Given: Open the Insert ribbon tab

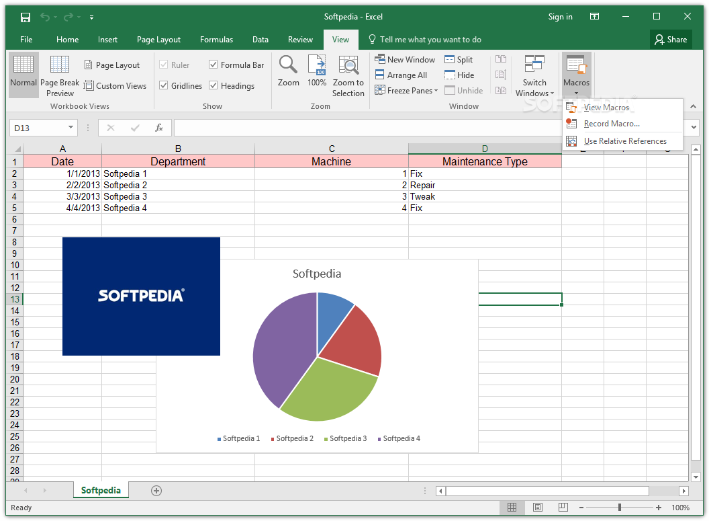Looking at the screenshot, I should click(107, 40).
